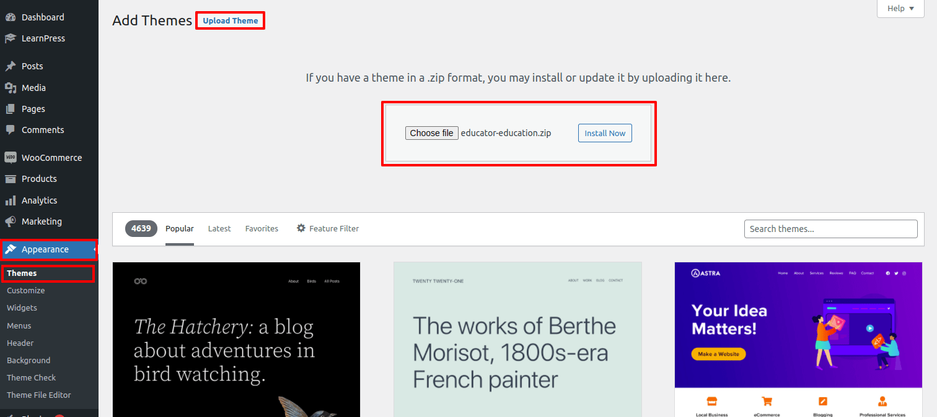Screen dimensions: 937x417
Task: Open the Favorites themes tab
Action: (262, 228)
